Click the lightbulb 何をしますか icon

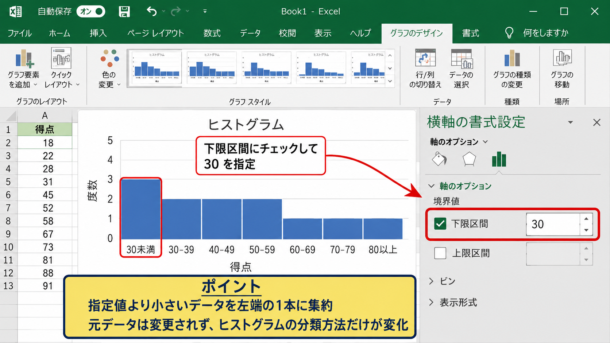(x=509, y=33)
